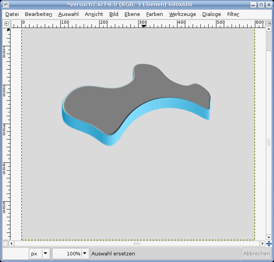This screenshot has height=262, width=274.
Task: Open the Filter menu
Action: point(233,14)
